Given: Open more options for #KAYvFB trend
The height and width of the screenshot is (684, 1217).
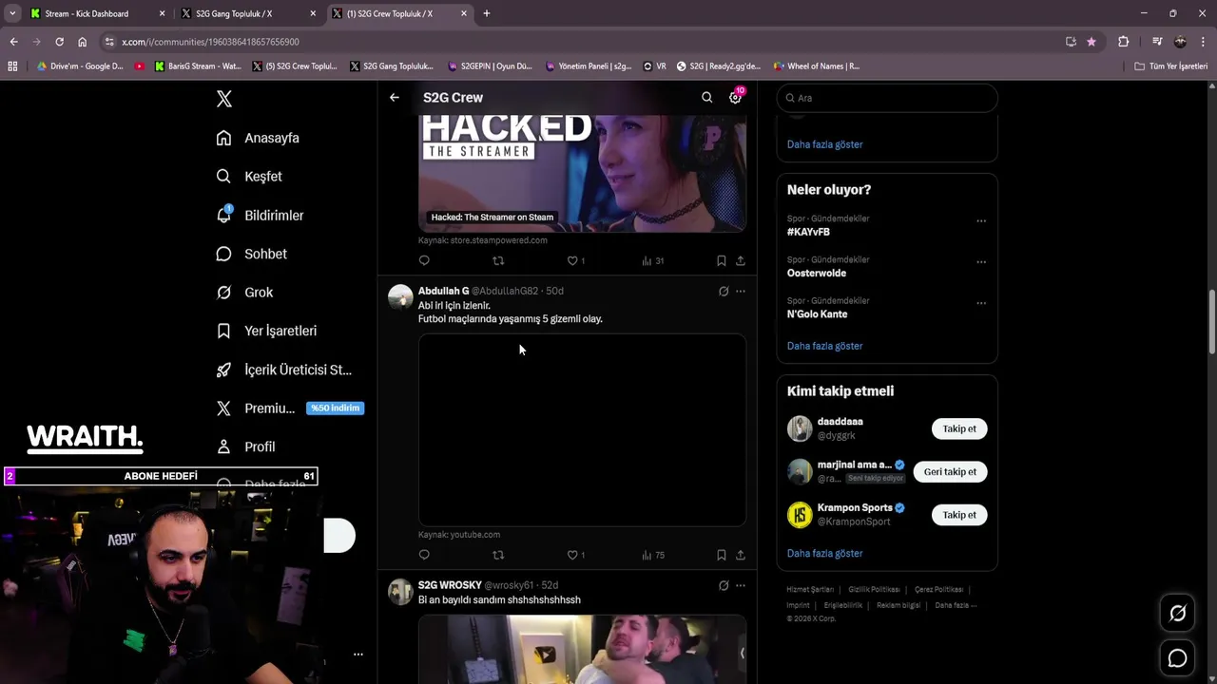Looking at the screenshot, I should point(981,221).
